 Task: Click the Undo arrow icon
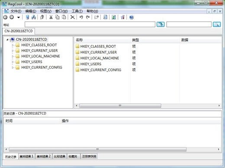point(81,17)
